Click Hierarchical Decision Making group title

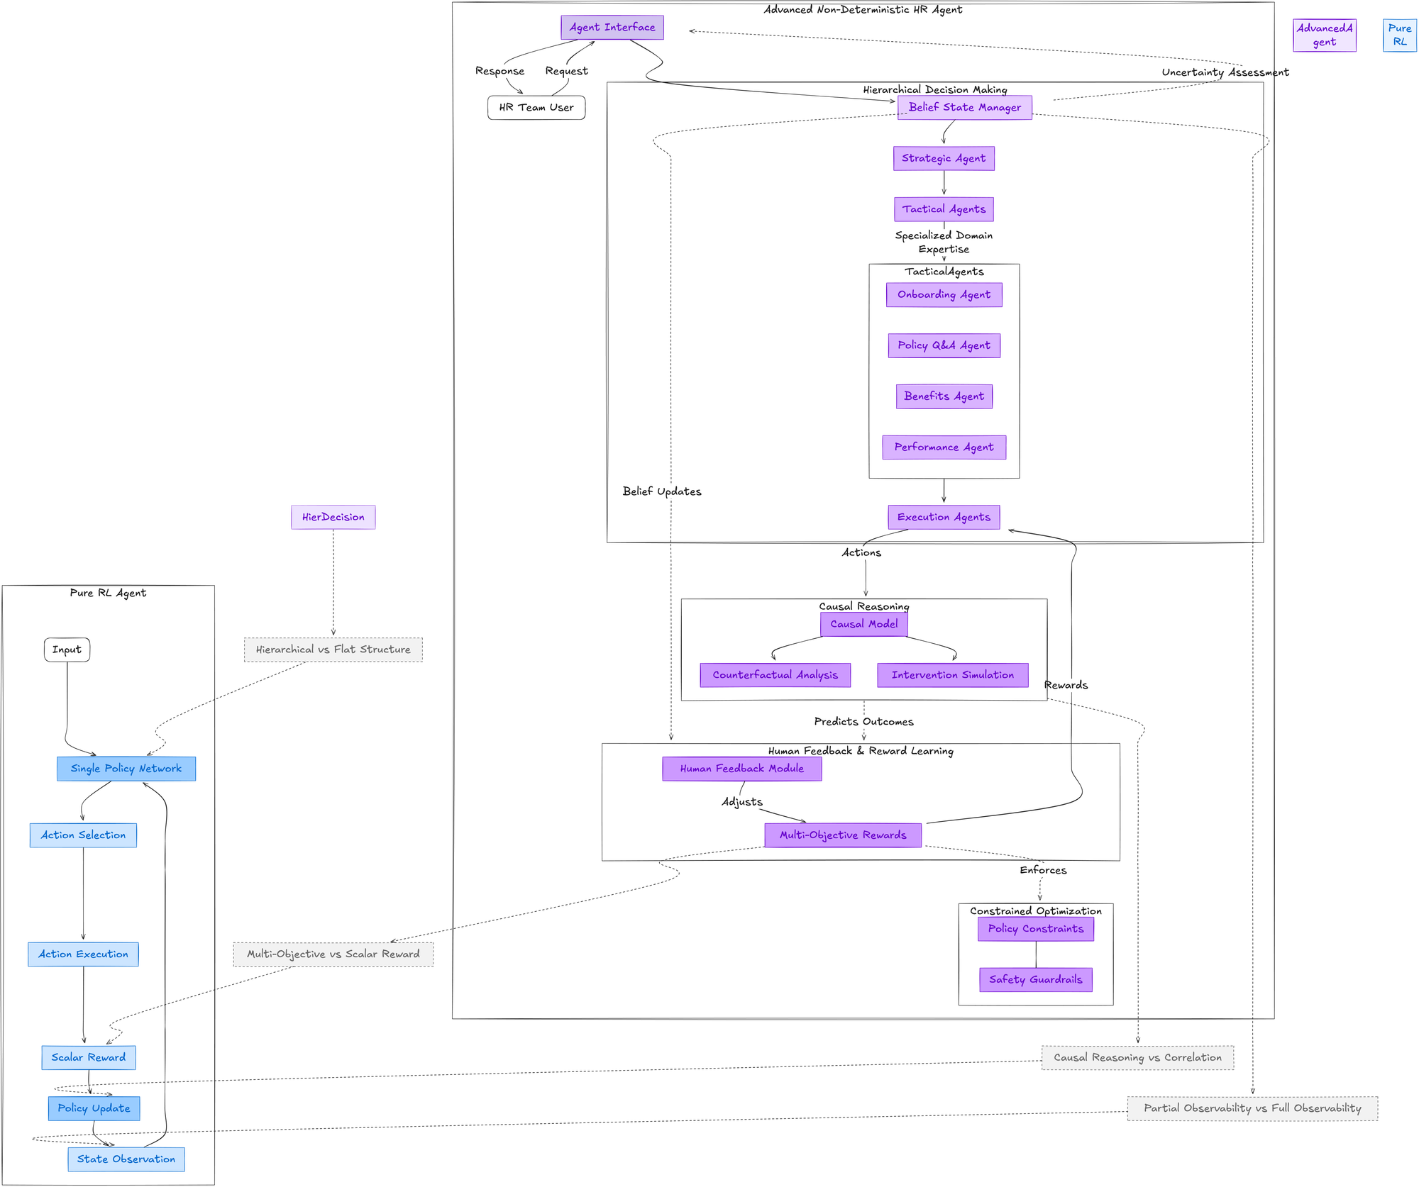[935, 89]
